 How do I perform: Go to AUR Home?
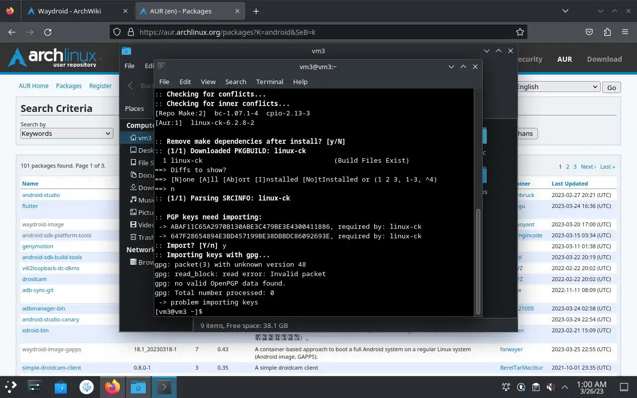(x=33, y=86)
